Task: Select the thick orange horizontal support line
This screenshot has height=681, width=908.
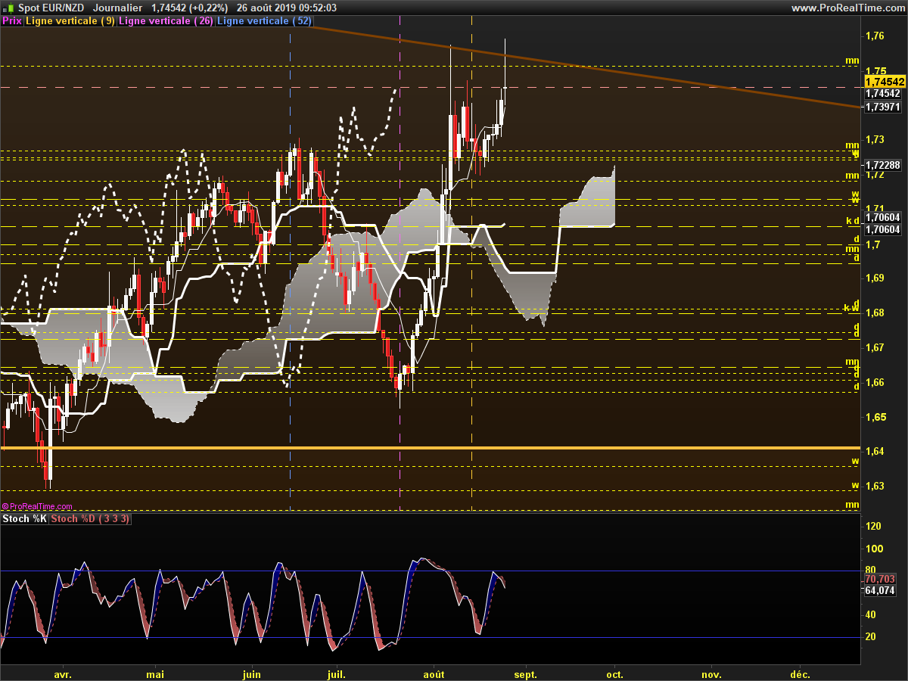Action: coord(431,448)
